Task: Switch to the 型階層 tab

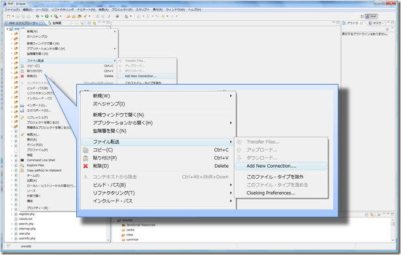Action: tap(55, 23)
